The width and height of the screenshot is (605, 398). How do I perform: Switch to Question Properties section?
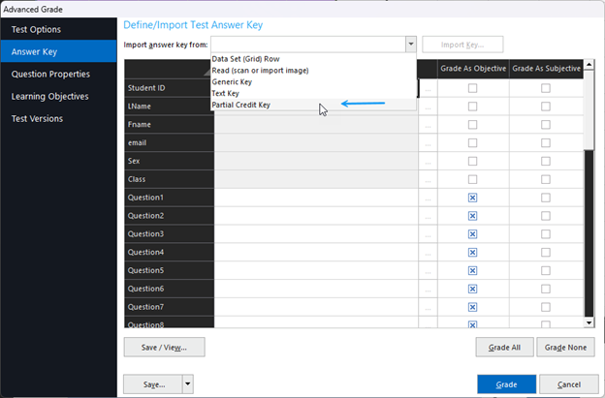click(x=50, y=74)
